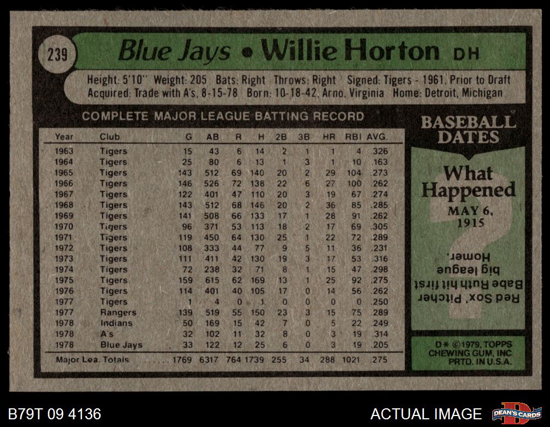The width and height of the screenshot is (550, 427).
Task: Click the Dean's Cards logo
Action: (516, 413)
